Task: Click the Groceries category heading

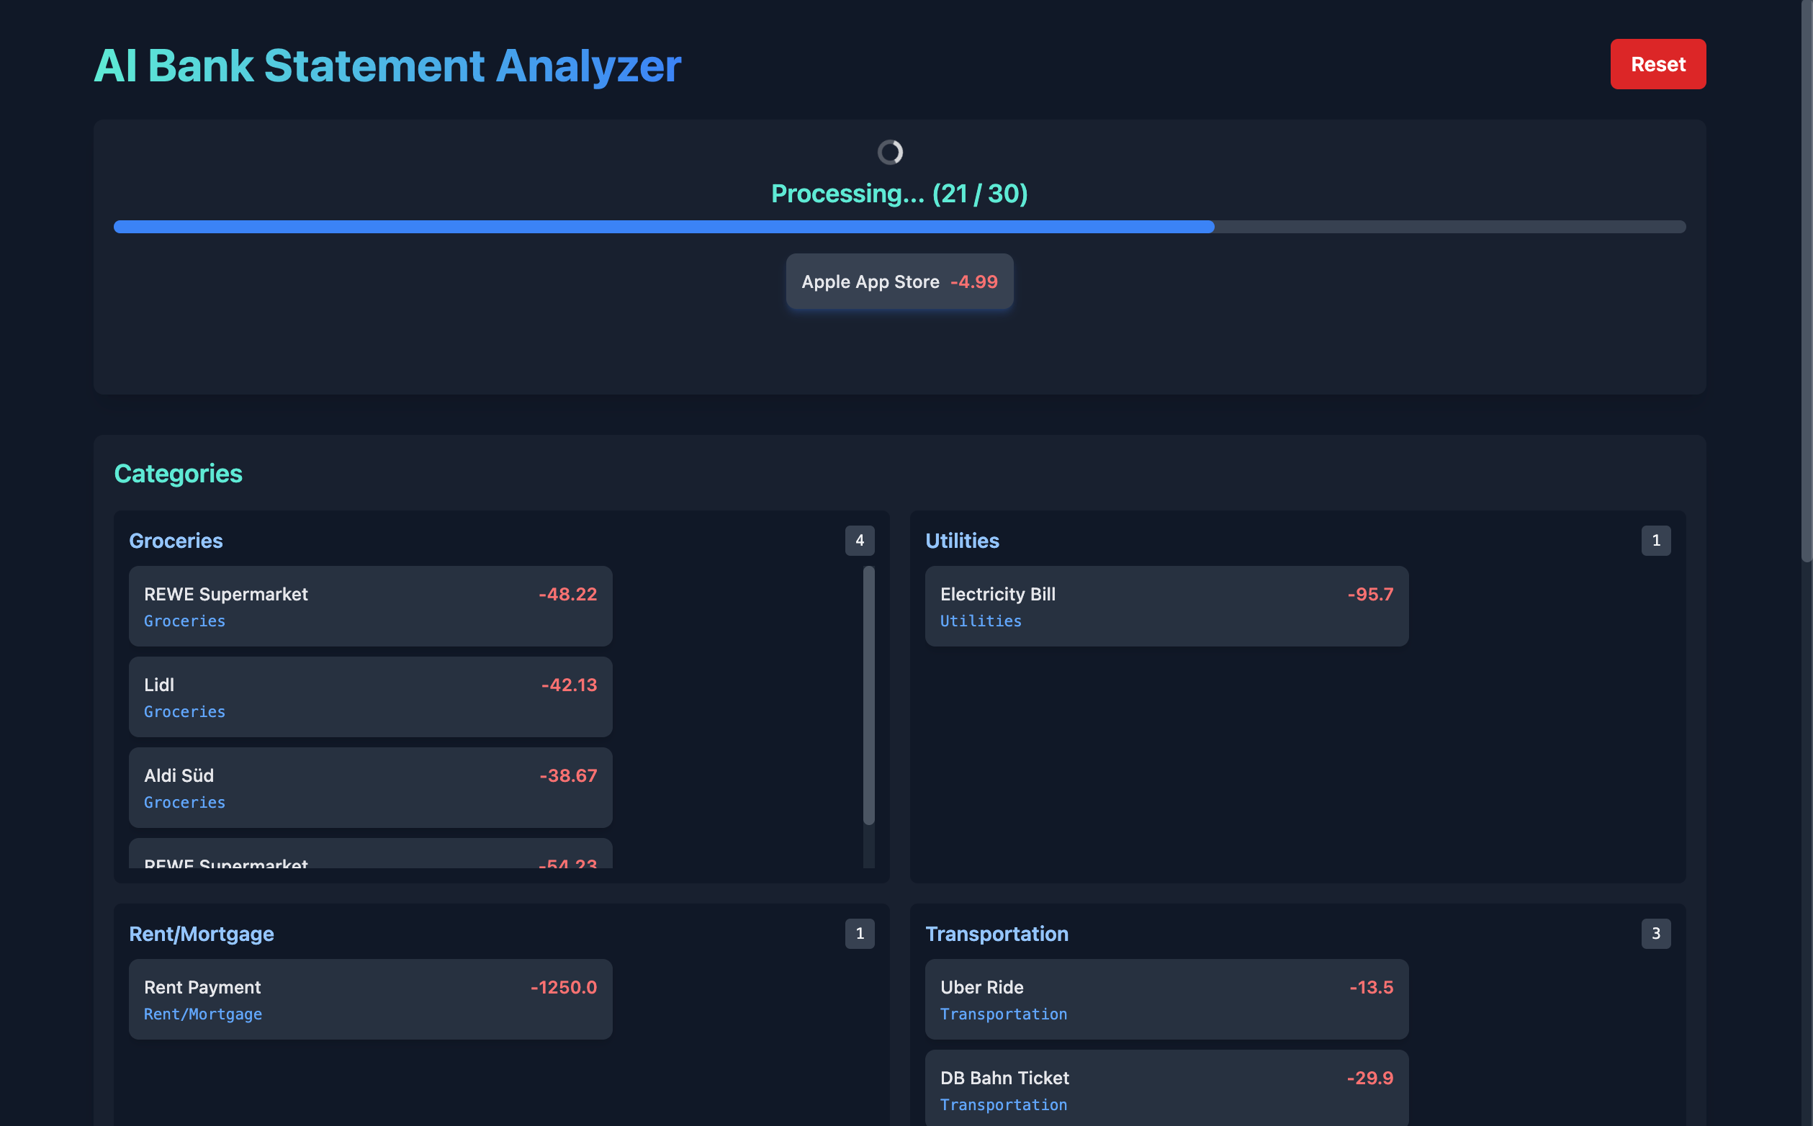Action: [176, 541]
